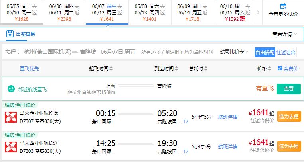Open the 航司比价表 dropdown

point(234,52)
